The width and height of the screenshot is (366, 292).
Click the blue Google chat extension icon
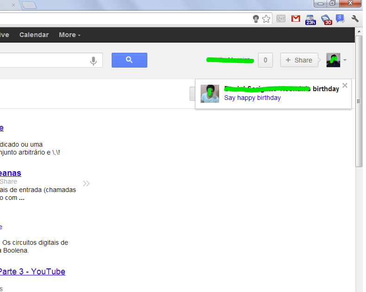(341, 19)
